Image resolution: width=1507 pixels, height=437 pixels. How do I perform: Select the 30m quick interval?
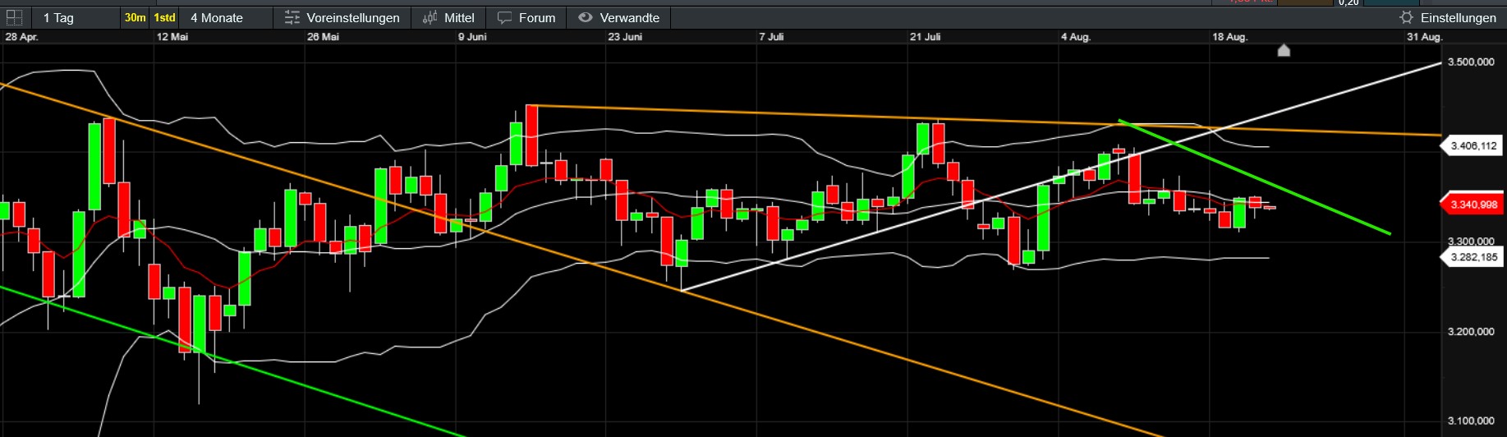point(136,17)
